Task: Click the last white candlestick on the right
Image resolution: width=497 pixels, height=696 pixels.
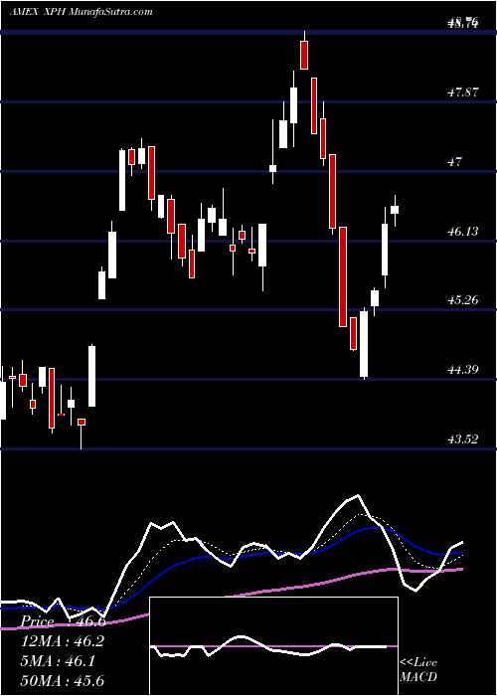Action: click(395, 210)
